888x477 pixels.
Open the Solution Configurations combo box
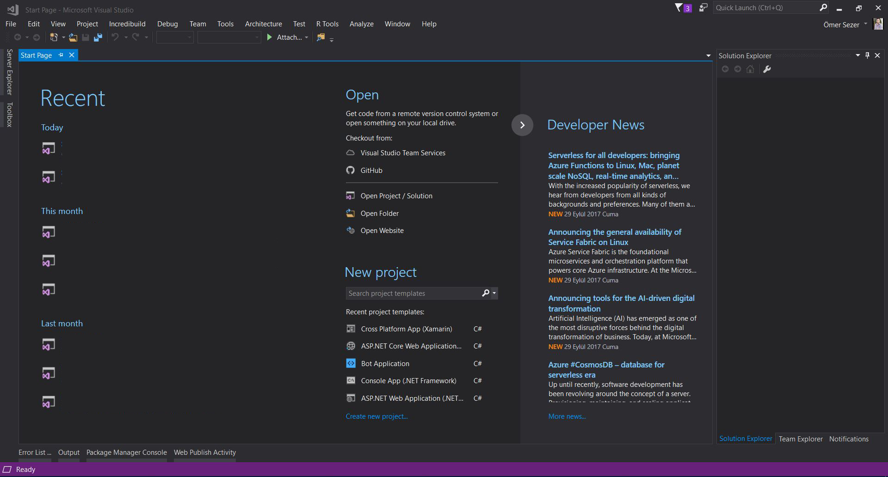175,37
